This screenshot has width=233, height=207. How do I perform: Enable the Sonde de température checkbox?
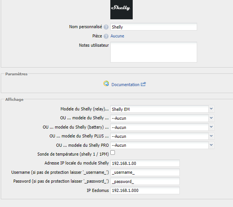click(113, 153)
